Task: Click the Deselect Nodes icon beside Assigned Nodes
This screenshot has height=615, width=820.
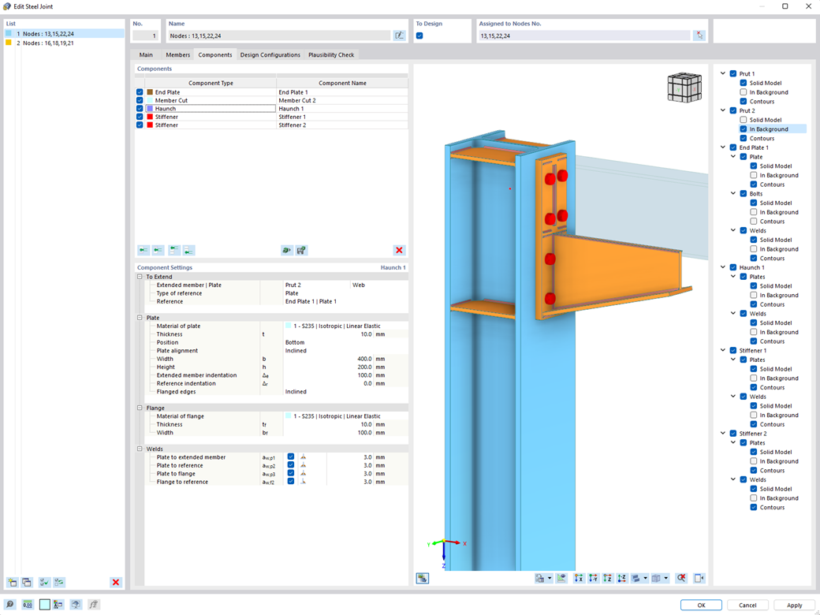Action: tap(699, 35)
